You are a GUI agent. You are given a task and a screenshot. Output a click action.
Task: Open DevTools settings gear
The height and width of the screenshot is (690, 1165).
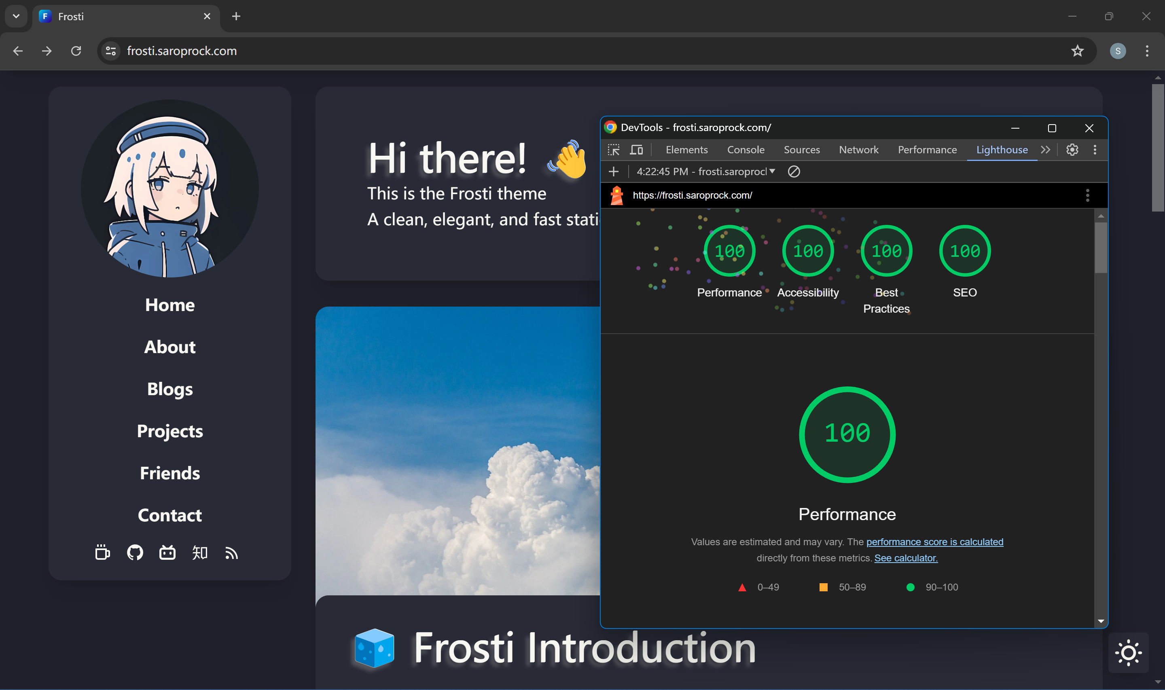(1072, 150)
